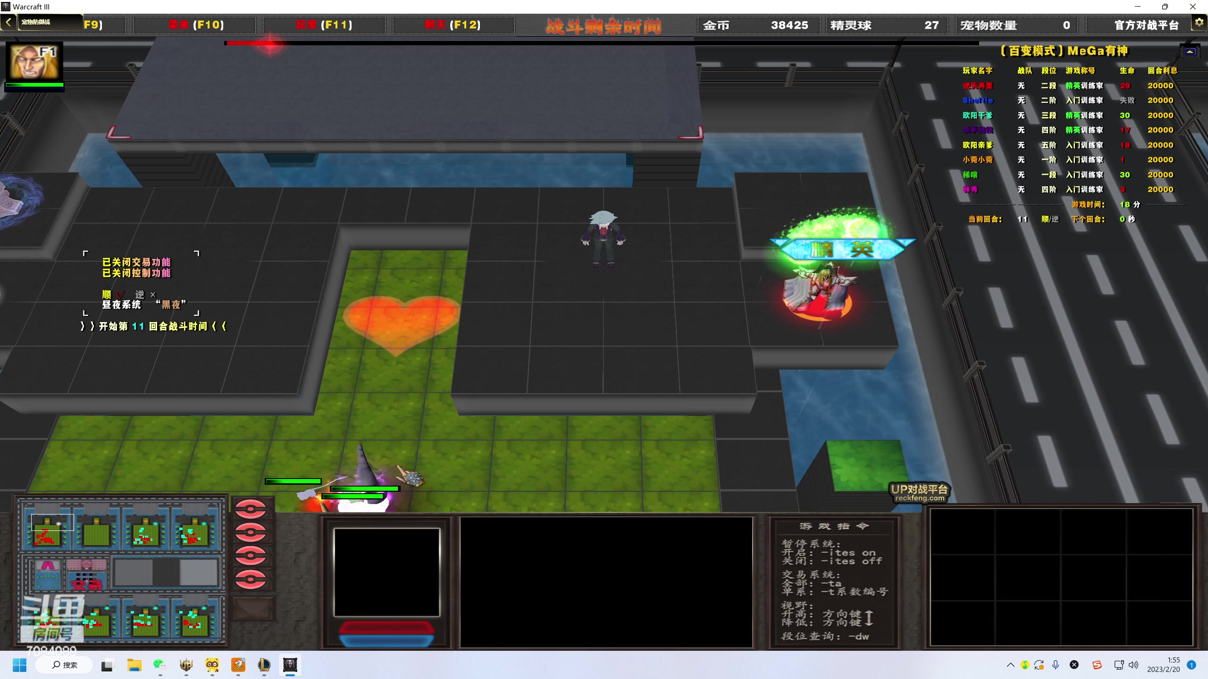Screen dimensions: 1208x679
Task: Click player name 欧阳干爹 in scoreboard
Action: point(978,116)
